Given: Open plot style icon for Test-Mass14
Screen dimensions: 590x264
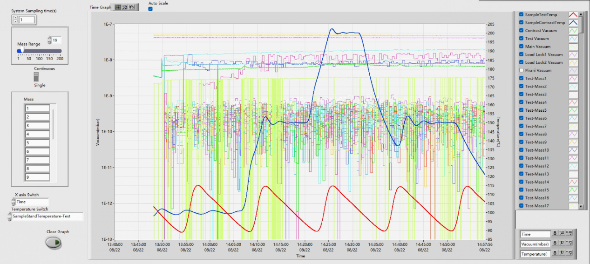Looking at the screenshot, I should pos(573,182).
